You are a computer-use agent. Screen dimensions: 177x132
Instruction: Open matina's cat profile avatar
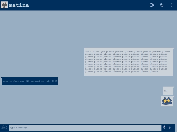[4, 5]
